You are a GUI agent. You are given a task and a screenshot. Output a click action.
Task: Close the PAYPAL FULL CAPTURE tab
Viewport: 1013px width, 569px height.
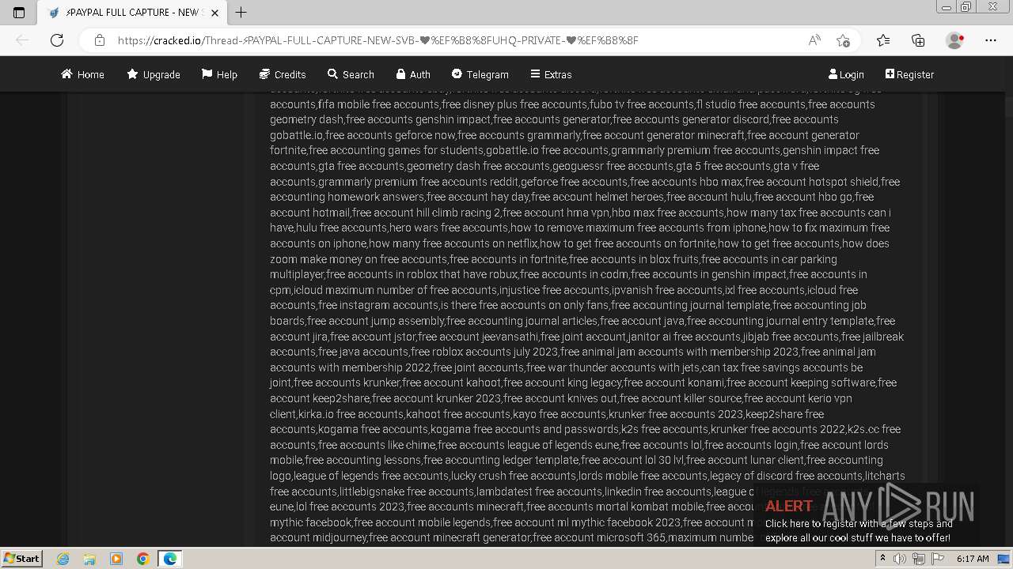(214, 13)
